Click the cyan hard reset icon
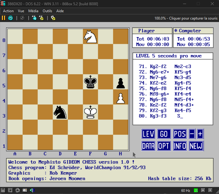The image size is (219, 194). tap(11, 18)
